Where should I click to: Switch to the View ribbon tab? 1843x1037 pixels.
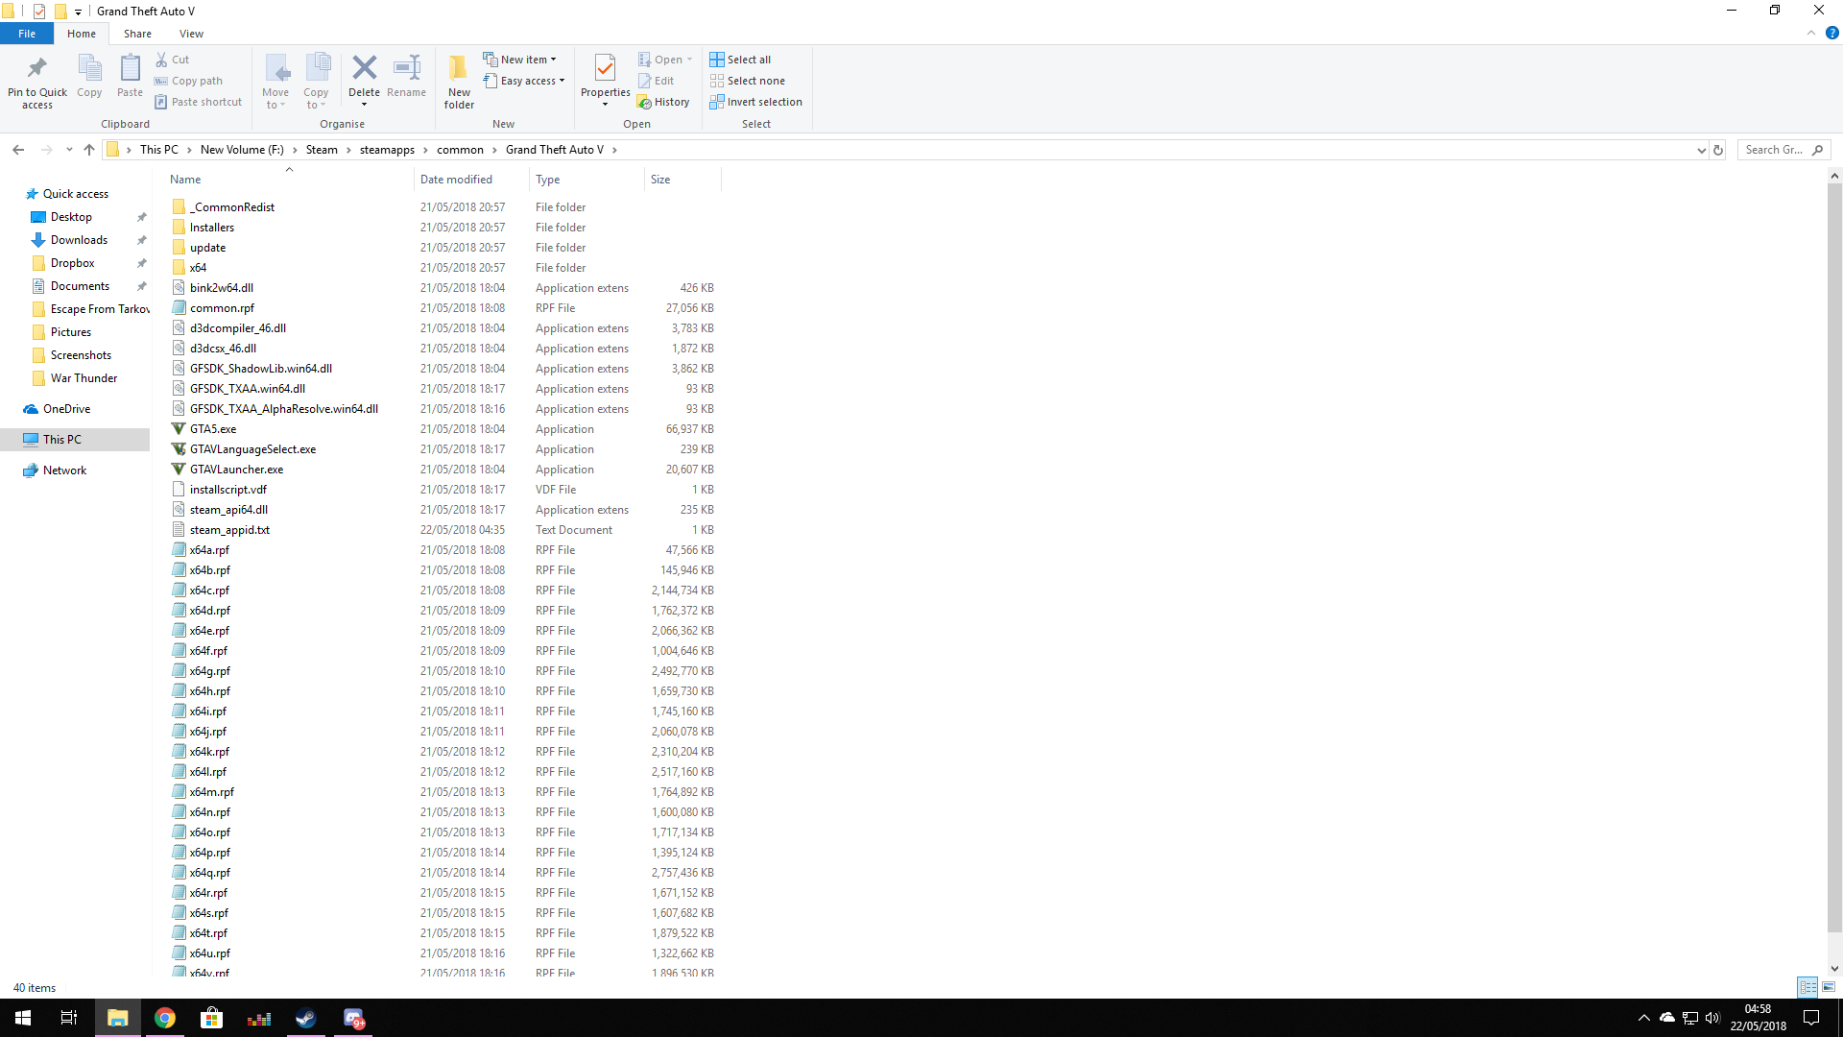click(191, 34)
